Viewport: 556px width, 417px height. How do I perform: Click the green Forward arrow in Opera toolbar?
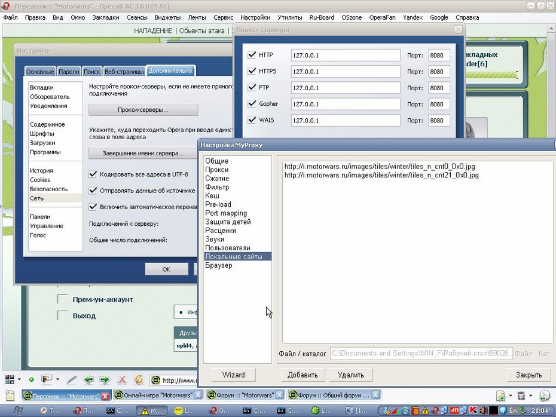point(105,380)
